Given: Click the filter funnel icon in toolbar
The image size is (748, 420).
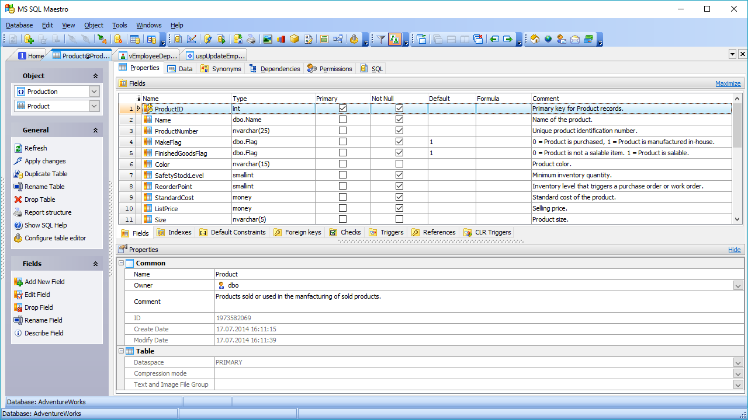Looking at the screenshot, I should tap(380, 39).
